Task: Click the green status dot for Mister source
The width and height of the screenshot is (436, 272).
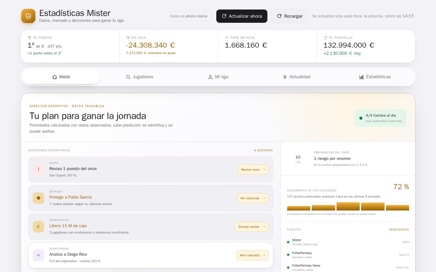Action: (288, 242)
